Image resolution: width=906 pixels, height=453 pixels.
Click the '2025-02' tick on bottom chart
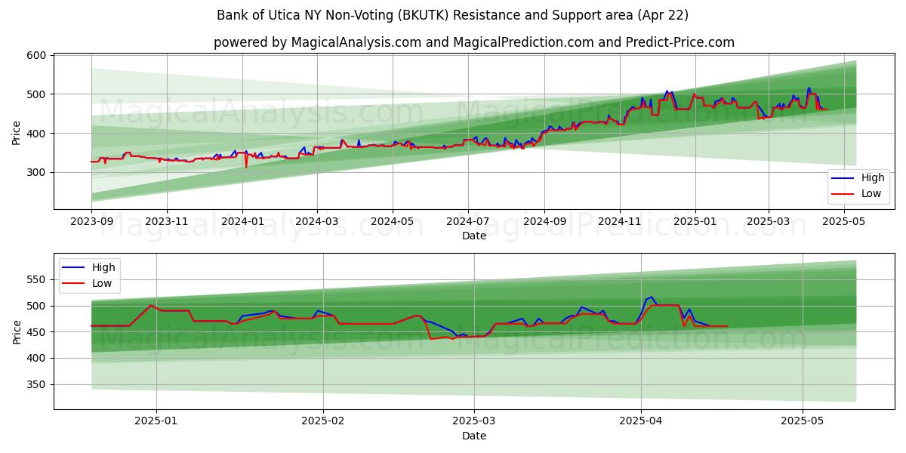(x=323, y=421)
